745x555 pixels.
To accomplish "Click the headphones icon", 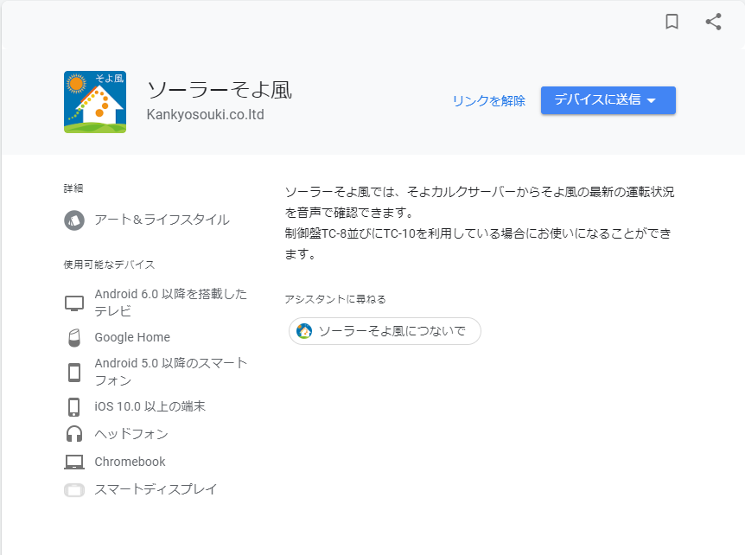I will click(74, 434).
